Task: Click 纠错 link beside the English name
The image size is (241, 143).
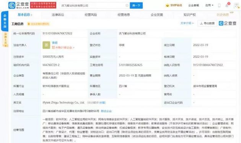Action: [x=103, y=103]
